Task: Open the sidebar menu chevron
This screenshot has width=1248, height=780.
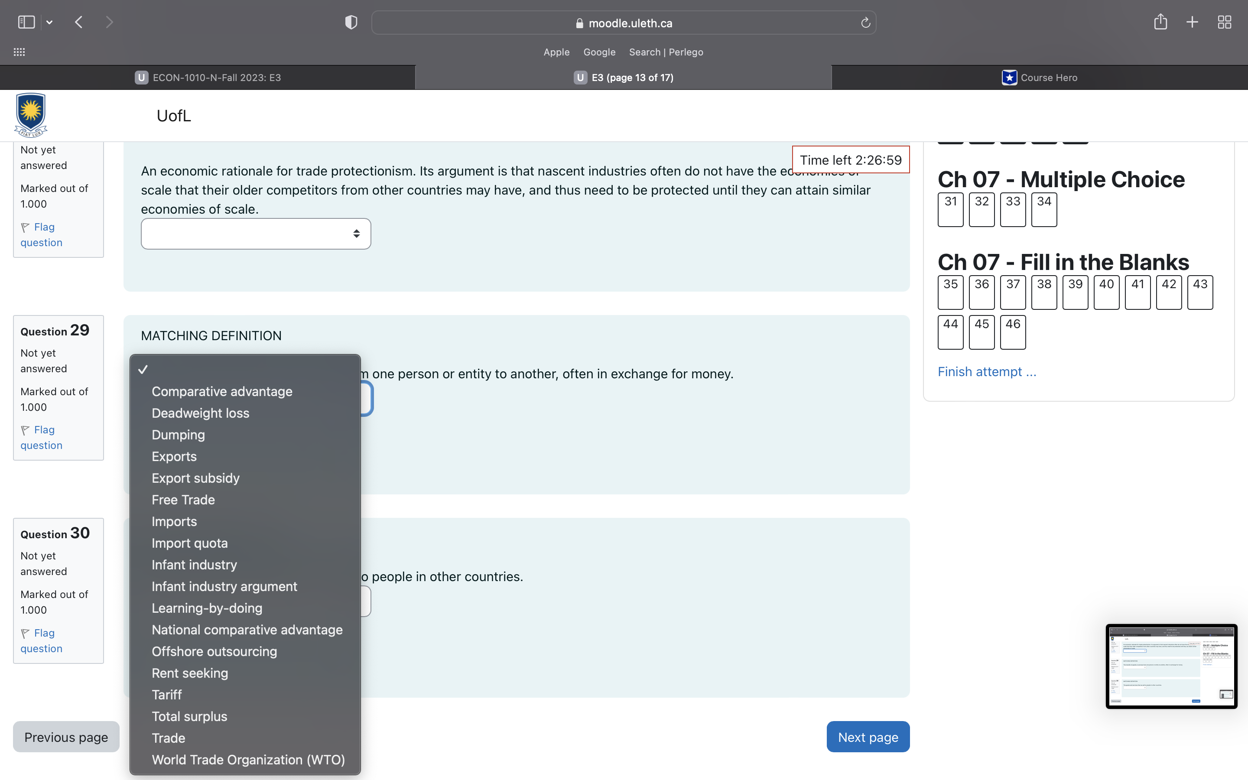Action: pos(49,22)
